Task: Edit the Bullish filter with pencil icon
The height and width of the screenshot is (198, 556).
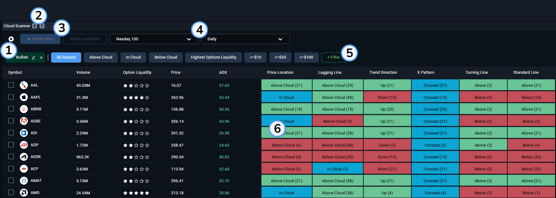Action: click(33, 58)
